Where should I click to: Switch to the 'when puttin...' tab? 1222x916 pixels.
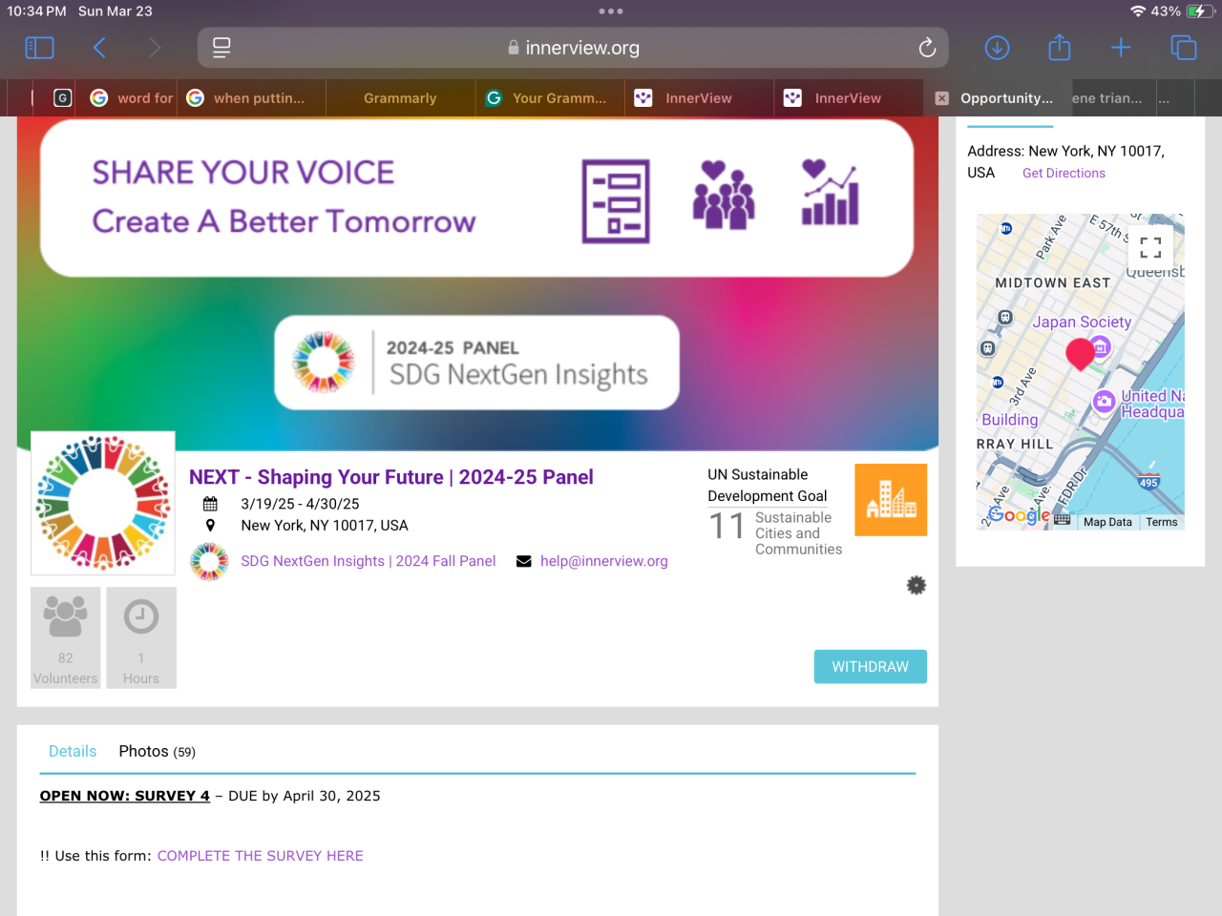(x=251, y=98)
